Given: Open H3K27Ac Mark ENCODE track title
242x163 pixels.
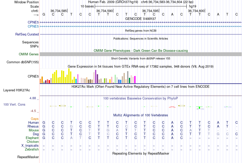Looking at the screenshot, I should (x=141, y=86).
